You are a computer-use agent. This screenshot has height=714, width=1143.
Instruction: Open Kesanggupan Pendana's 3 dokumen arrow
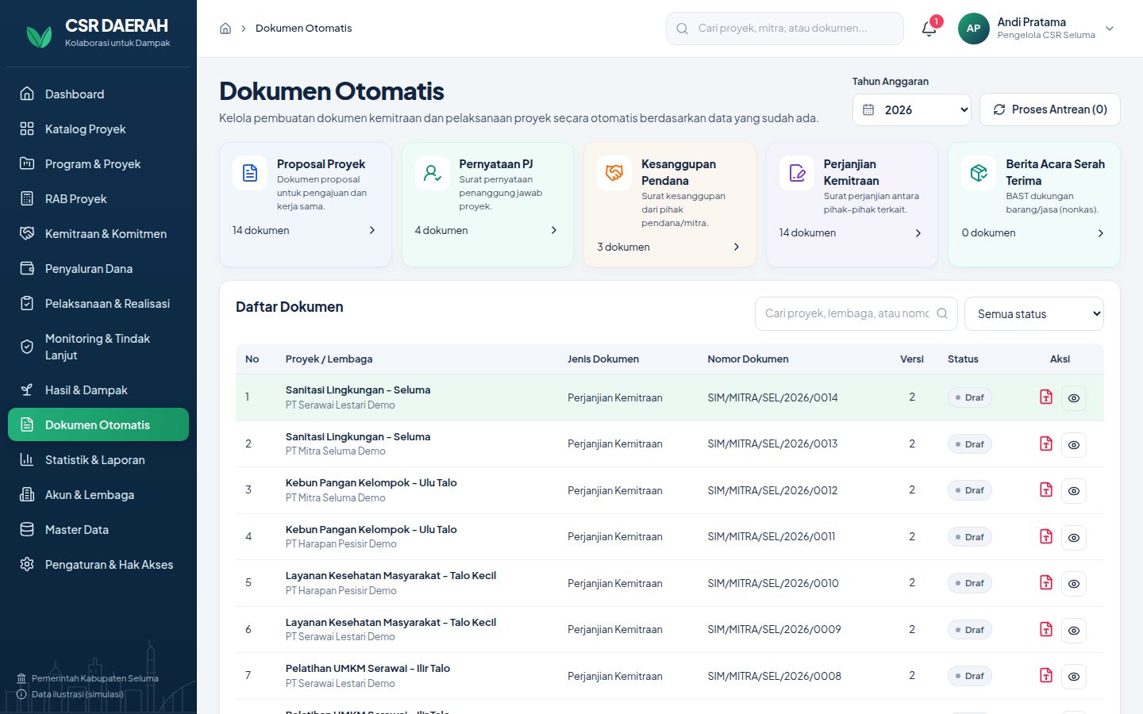737,247
